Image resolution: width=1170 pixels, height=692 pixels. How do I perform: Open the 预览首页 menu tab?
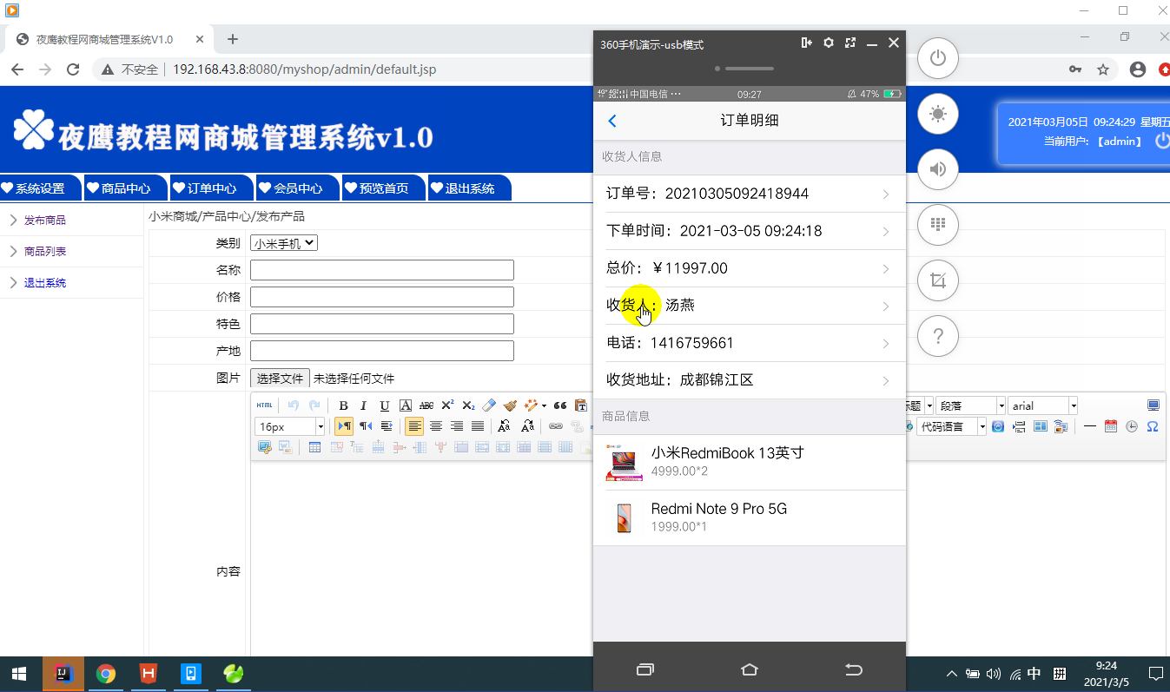[384, 188]
